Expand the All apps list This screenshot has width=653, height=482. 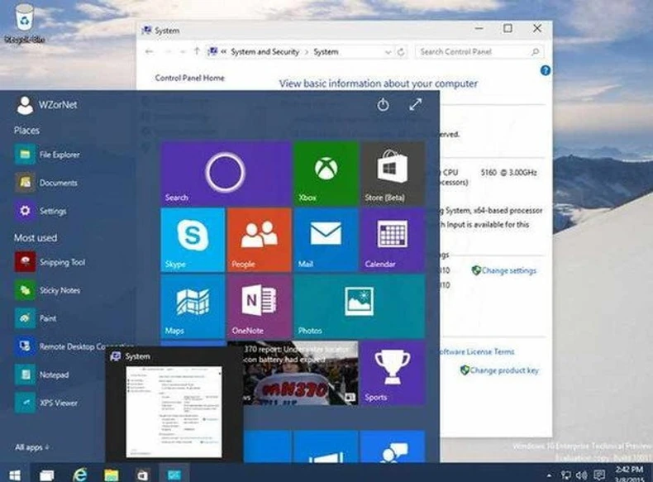[x=32, y=447]
